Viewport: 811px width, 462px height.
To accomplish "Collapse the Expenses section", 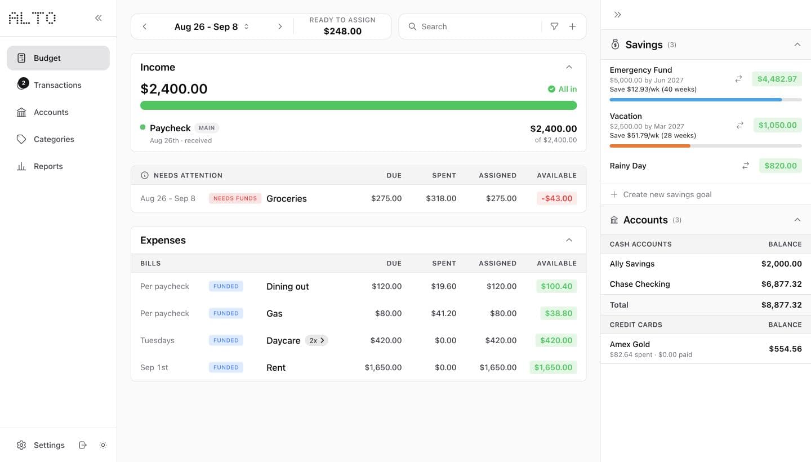I will tap(569, 240).
